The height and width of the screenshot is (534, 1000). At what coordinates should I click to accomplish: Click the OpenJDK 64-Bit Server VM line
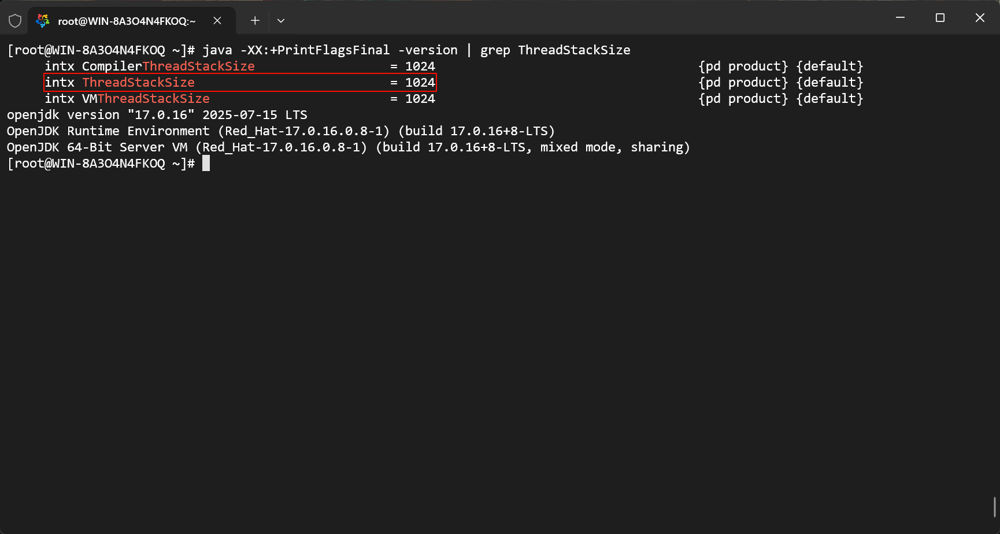point(348,147)
